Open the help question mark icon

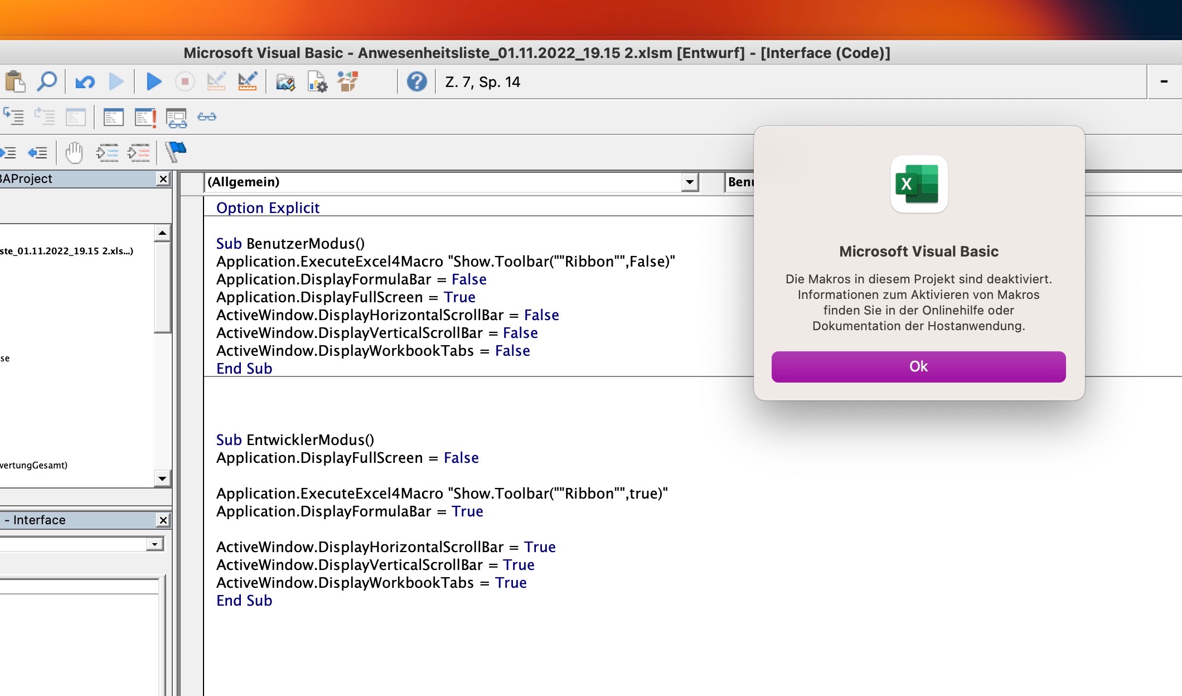point(416,82)
